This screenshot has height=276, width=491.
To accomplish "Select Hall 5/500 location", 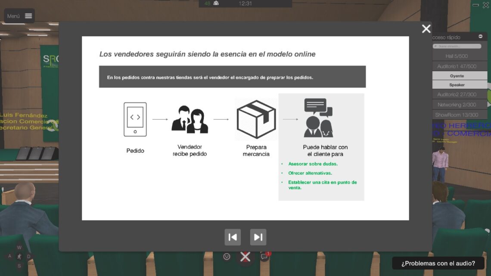I will click(x=457, y=56).
